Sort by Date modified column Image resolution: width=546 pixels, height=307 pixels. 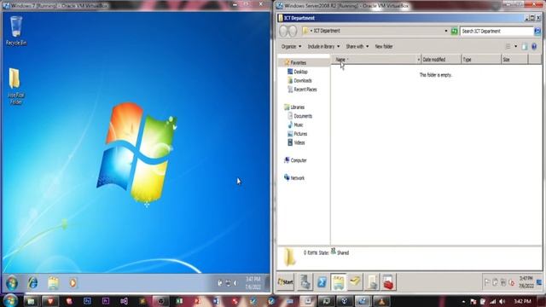[x=441, y=60]
